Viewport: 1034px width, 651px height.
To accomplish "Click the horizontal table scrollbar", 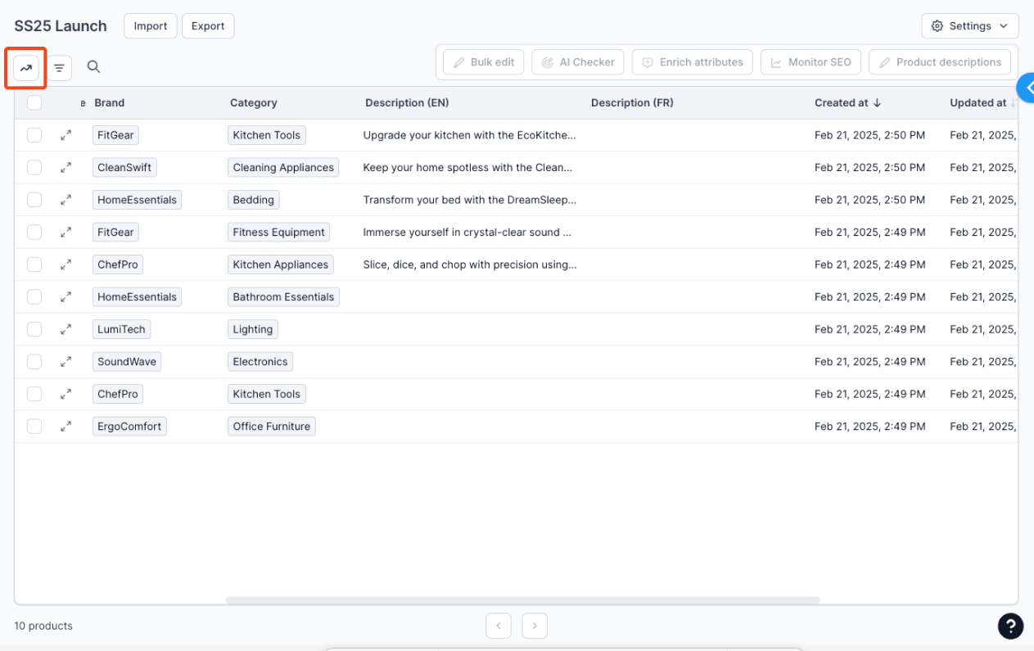I will (x=522, y=600).
